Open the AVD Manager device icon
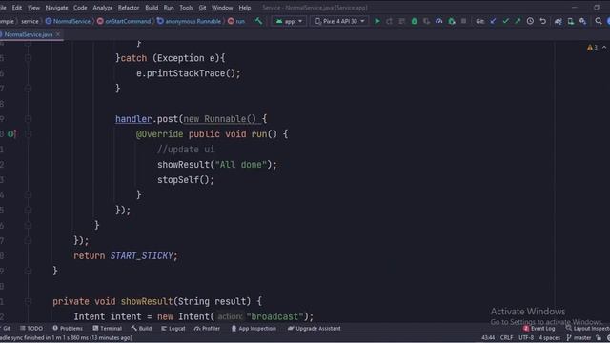 [571, 21]
